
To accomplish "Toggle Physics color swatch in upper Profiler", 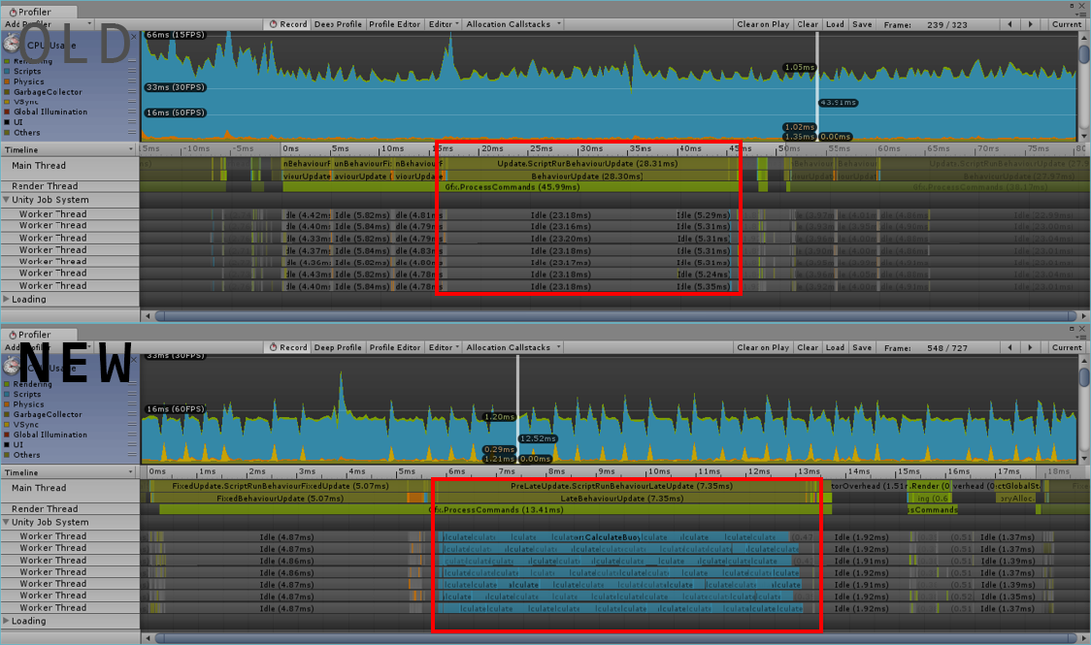I will click(x=7, y=81).
